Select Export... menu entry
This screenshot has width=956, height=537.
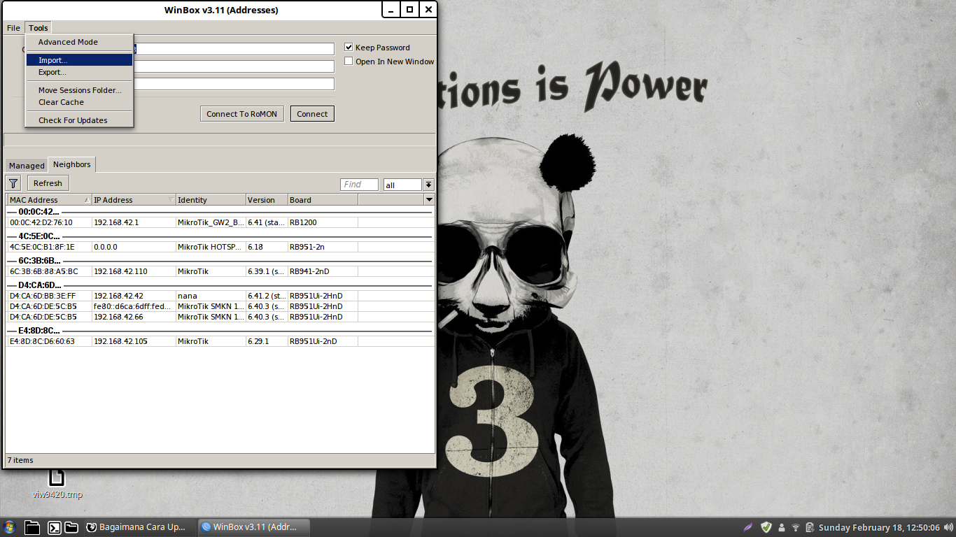point(79,72)
